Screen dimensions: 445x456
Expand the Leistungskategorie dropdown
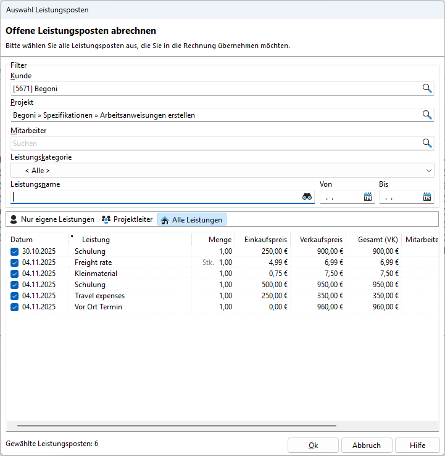(x=429, y=171)
